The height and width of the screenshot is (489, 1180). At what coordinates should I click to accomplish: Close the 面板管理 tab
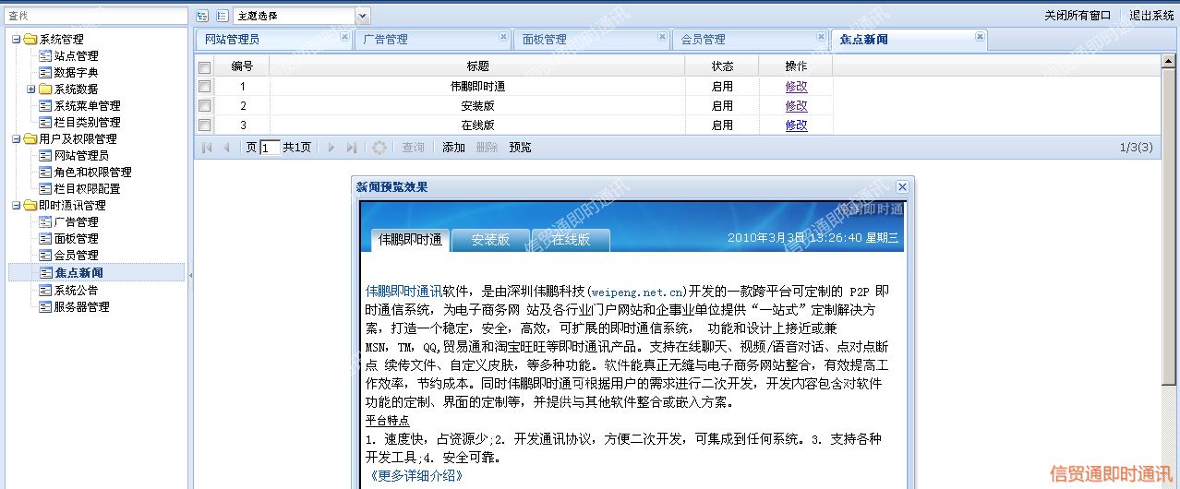(x=662, y=37)
